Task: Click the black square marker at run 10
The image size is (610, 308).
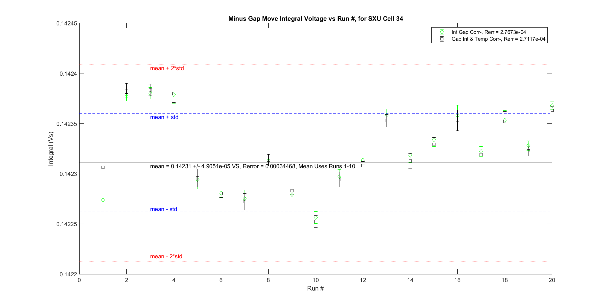Action: 316,222
